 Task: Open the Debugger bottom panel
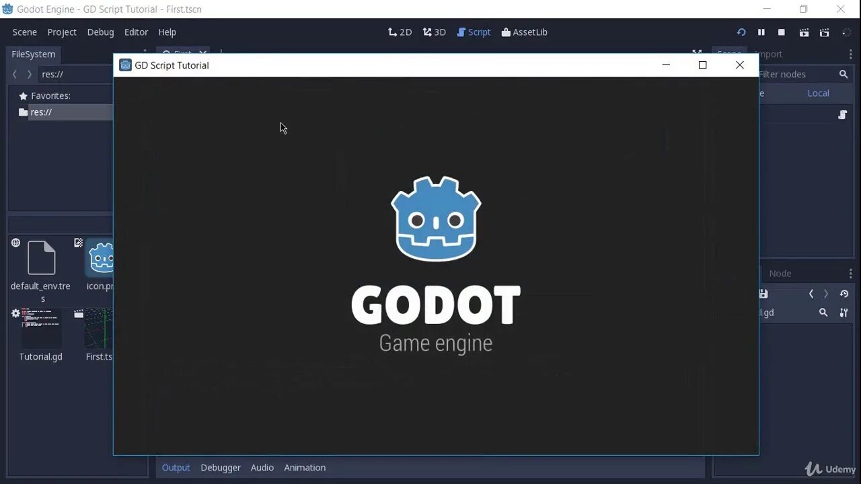click(221, 468)
